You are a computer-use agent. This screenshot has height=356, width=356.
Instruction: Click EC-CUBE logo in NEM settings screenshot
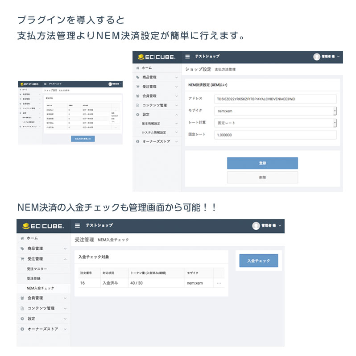coord(157,57)
